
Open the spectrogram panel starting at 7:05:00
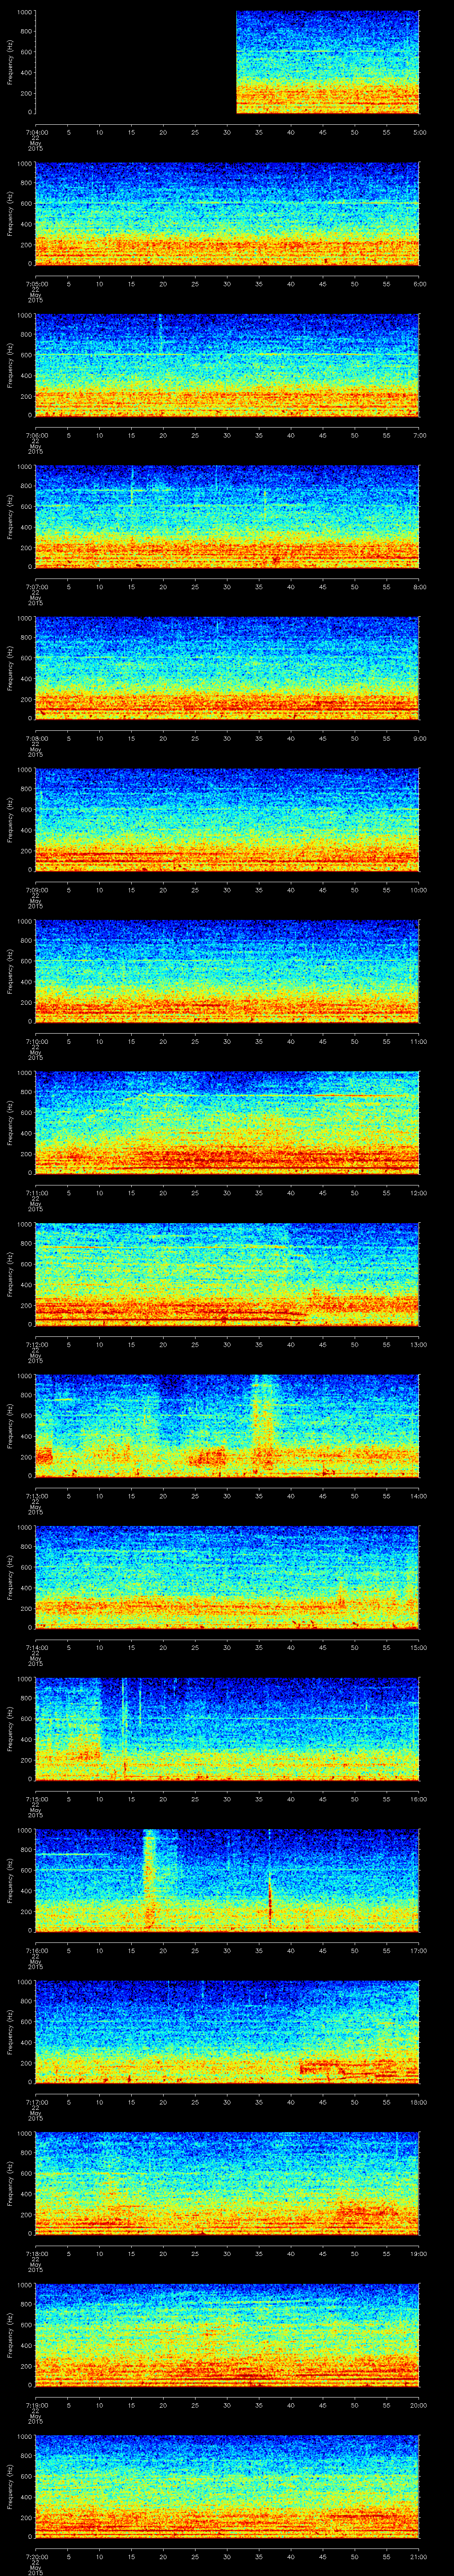tap(227, 214)
